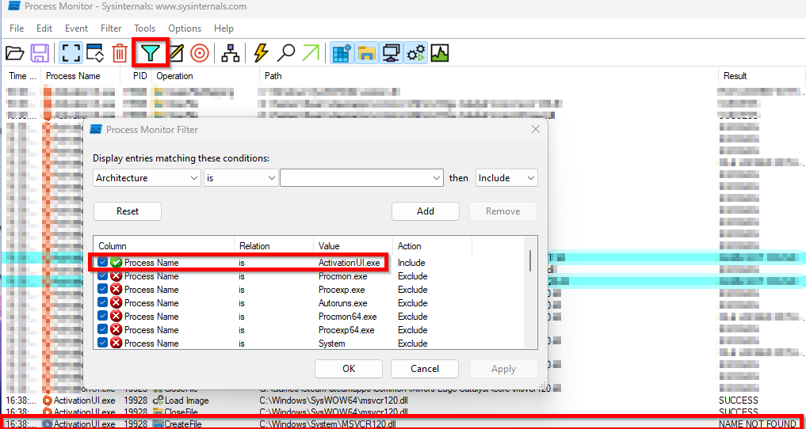Toggle Show File System Activity icon

(368, 53)
